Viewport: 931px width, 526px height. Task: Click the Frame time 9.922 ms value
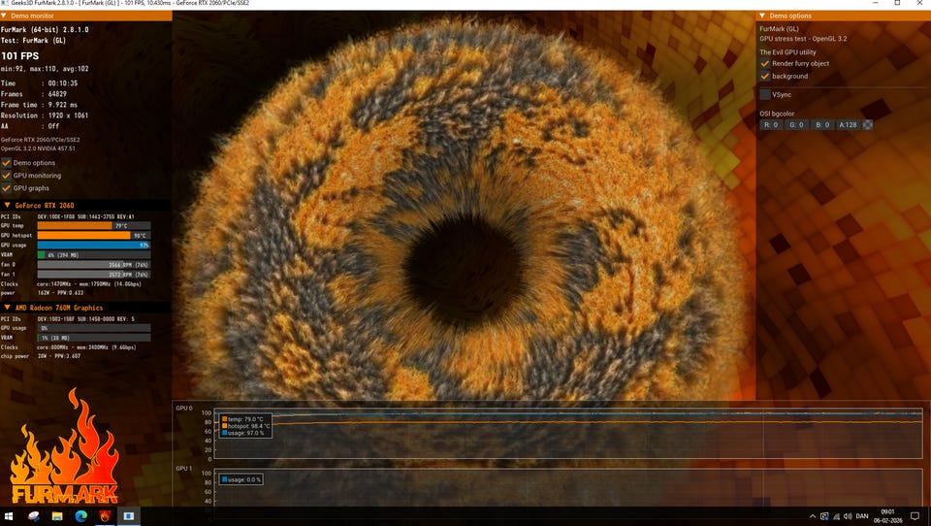tap(63, 105)
